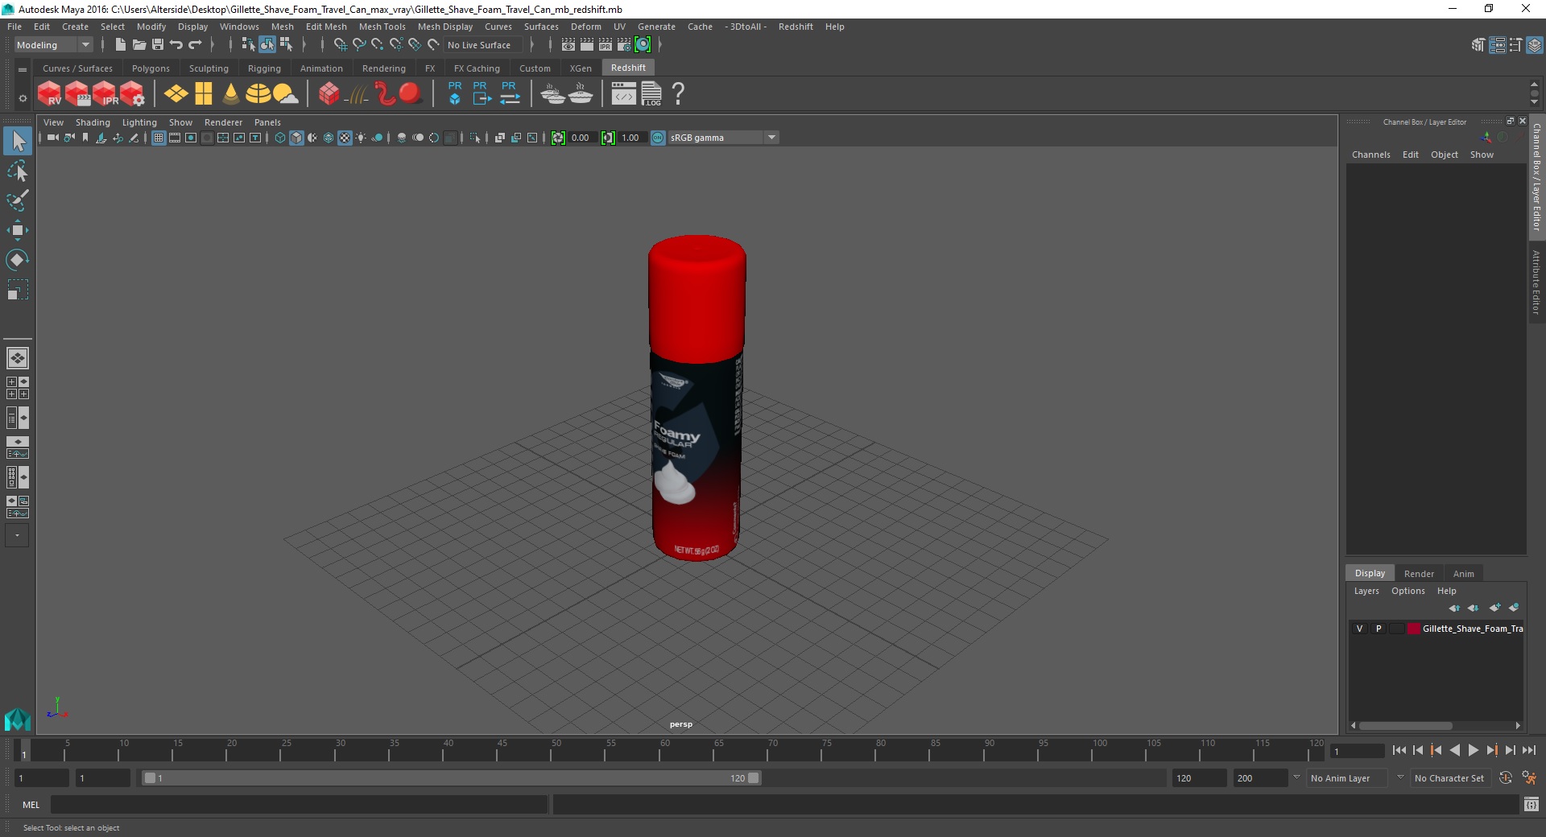
Task: Start Redshift IPR render from the shelf
Action: coord(105,94)
